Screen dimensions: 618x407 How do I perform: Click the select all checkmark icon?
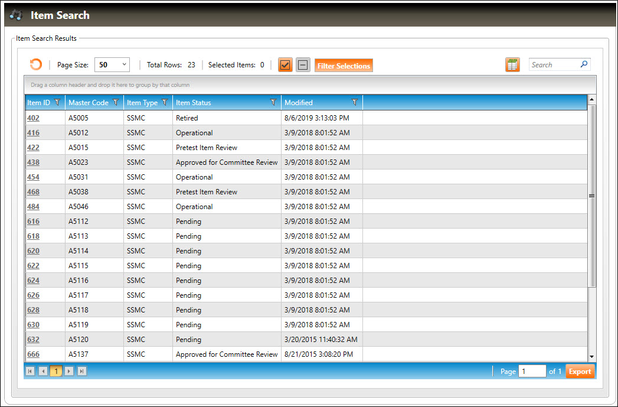286,65
